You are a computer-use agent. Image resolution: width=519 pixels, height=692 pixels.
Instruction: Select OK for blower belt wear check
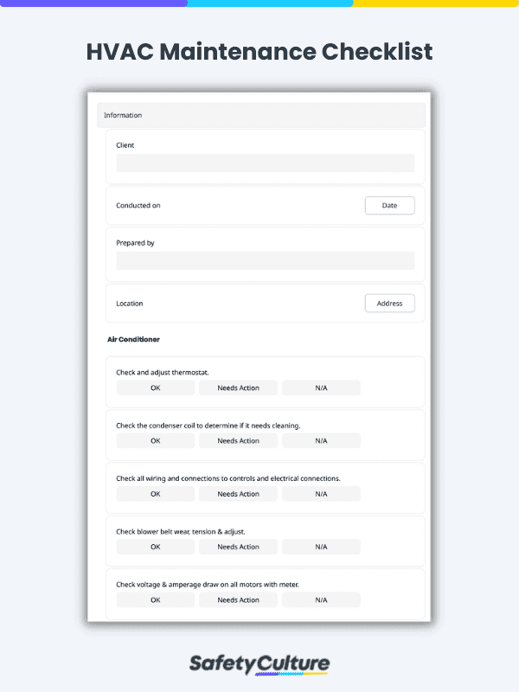coord(155,546)
